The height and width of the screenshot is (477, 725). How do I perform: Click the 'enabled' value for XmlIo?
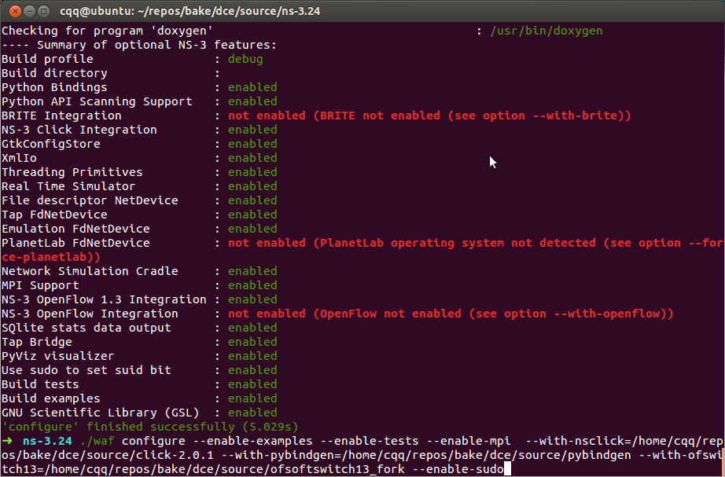[252, 158]
